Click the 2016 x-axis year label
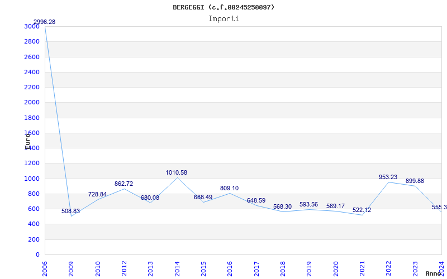The height and width of the screenshot is (279, 447). [x=230, y=268]
